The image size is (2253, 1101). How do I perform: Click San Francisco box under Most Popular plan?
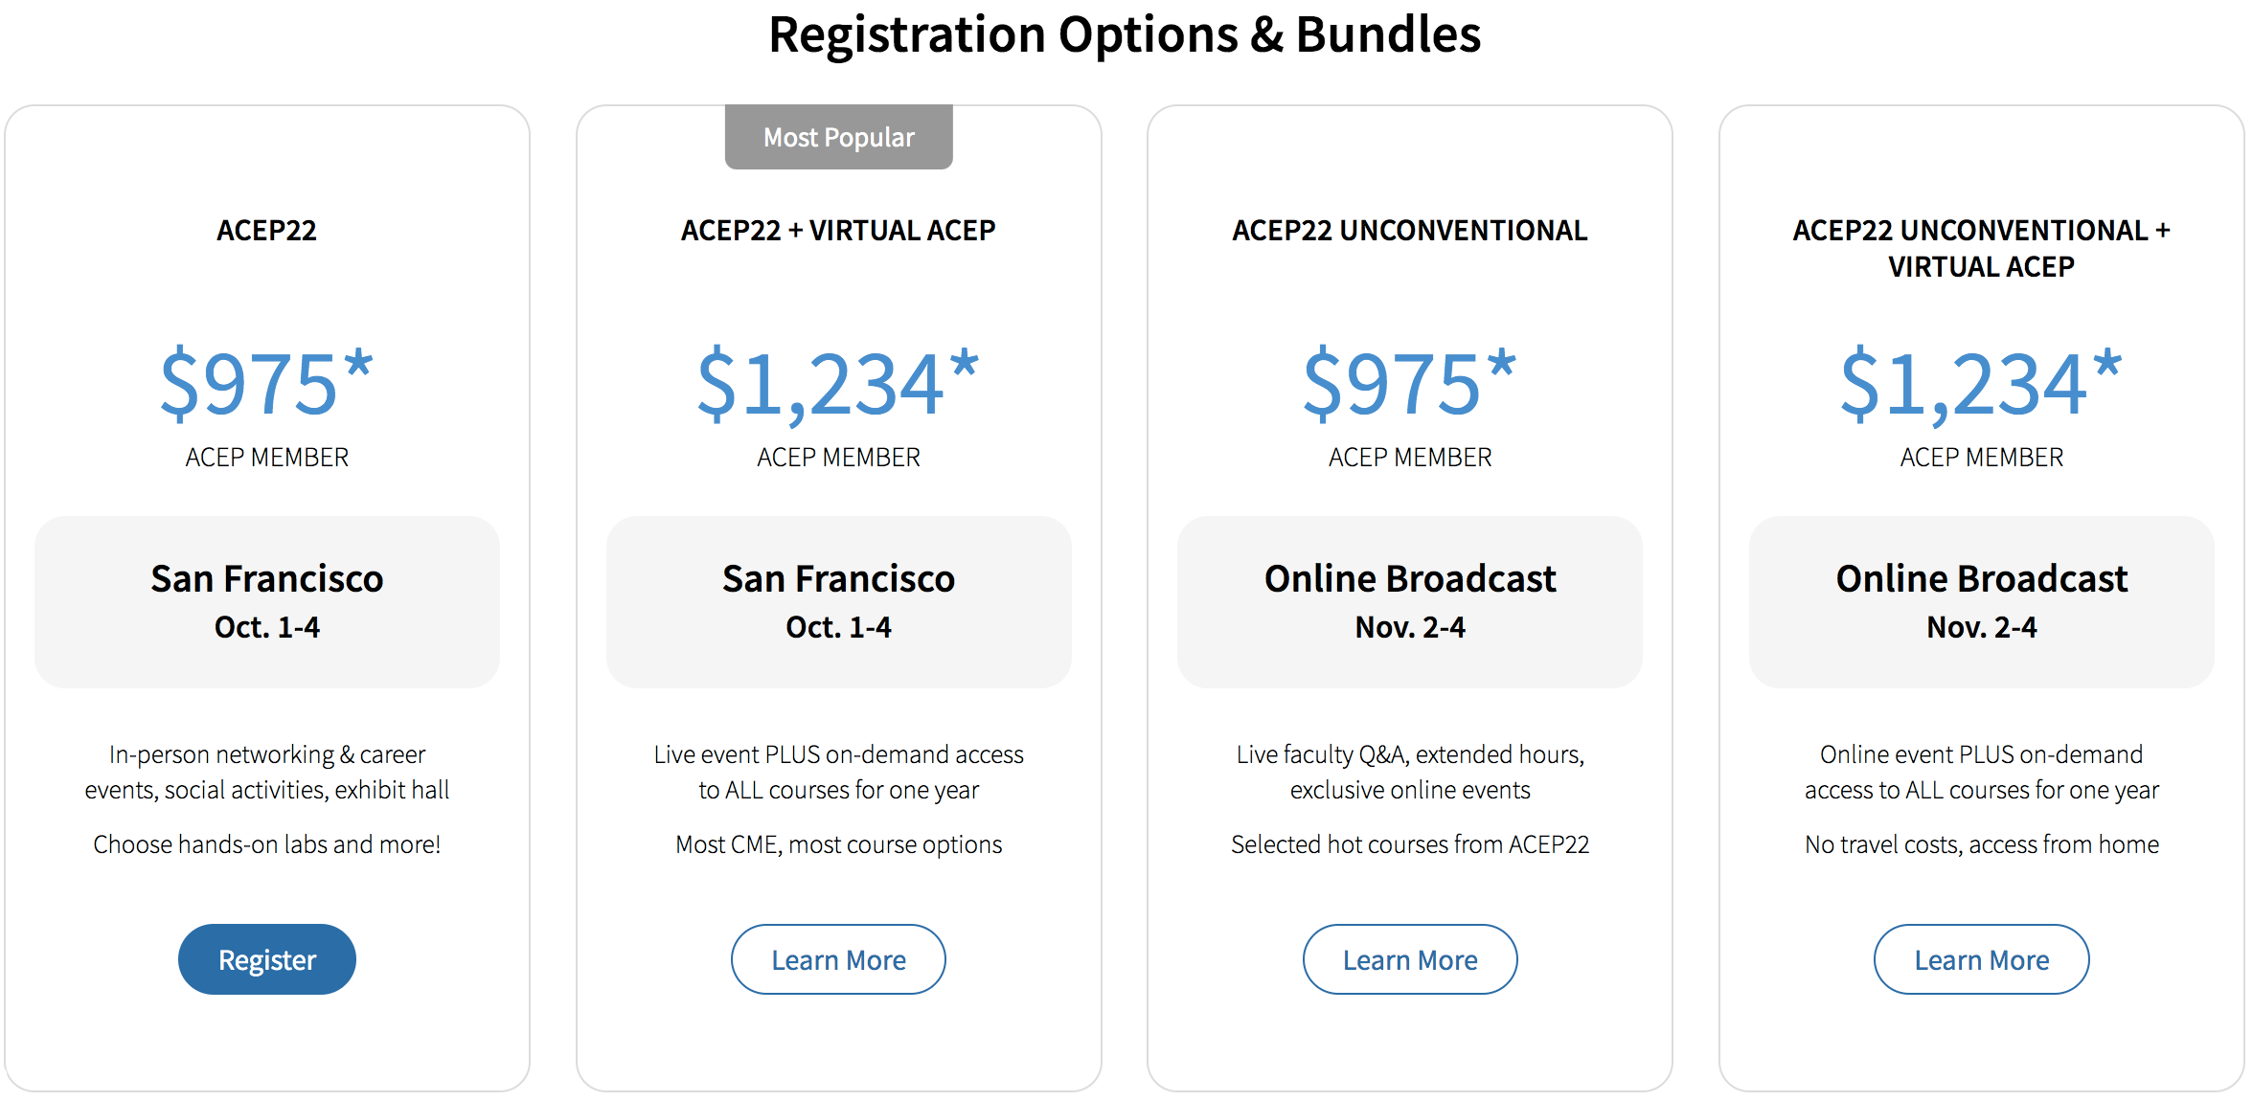pyautogui.click(x=838, y=601)
